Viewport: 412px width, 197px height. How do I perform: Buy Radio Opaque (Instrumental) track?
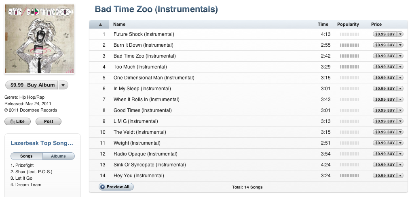coord(385,154)
